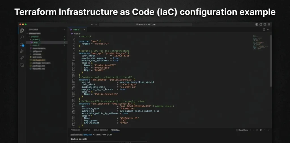
Task: Open the Extensions view
Action: 22,58
